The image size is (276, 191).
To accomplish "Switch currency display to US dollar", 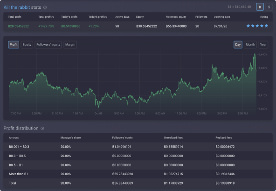I will [x=269, y=7].
